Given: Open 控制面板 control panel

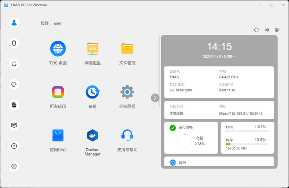Looking at the screenshot, I should point(127,92).
